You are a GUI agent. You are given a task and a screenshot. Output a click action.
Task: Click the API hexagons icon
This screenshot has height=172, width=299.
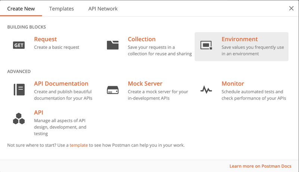pos(19,119)
